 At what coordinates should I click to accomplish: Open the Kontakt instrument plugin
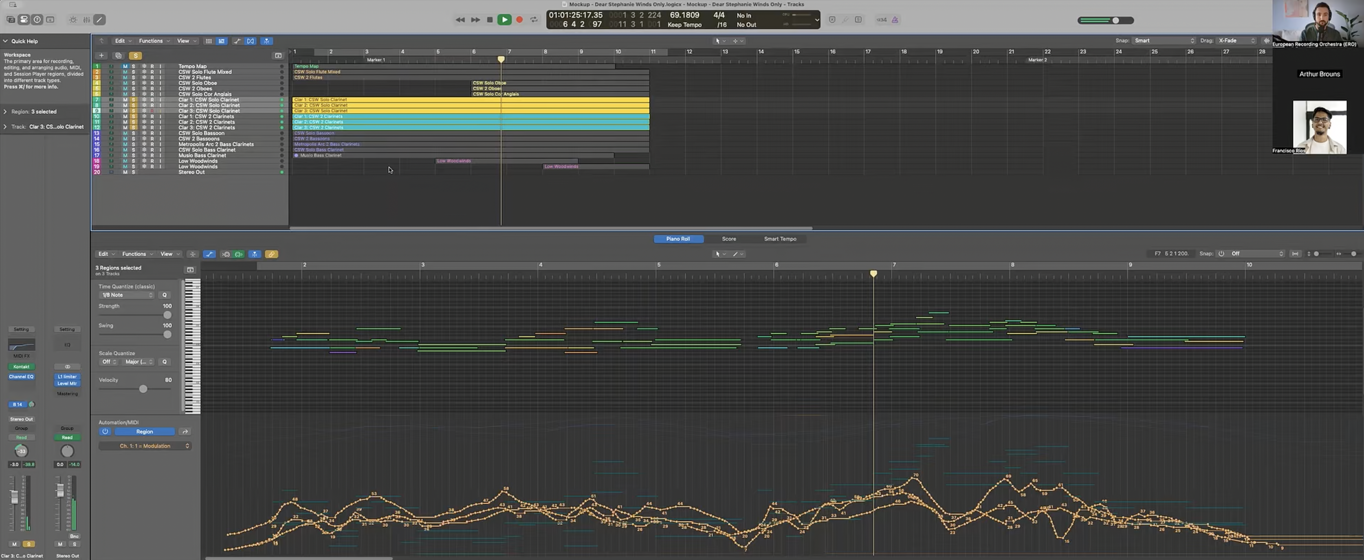pyautogui.click(x=21, y=366)
